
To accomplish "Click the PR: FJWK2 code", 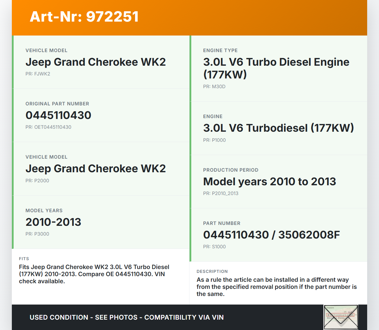I will tap(38, 74).
